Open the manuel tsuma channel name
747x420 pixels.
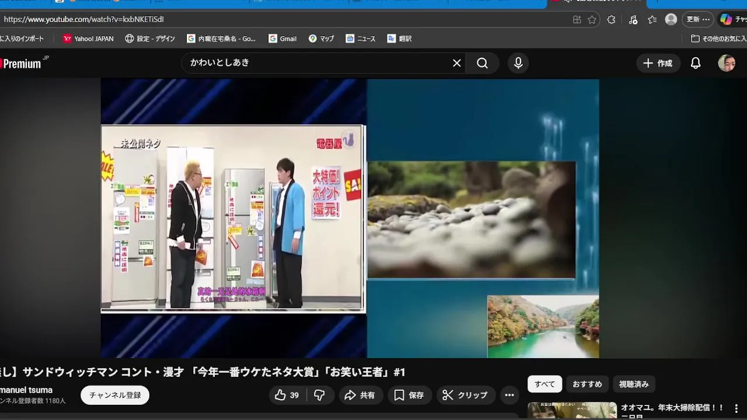click(x=26, y=390)
